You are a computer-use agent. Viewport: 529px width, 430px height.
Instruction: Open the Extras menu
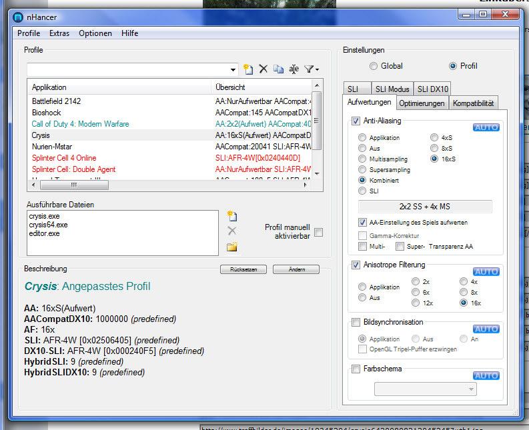pos(59,33)
